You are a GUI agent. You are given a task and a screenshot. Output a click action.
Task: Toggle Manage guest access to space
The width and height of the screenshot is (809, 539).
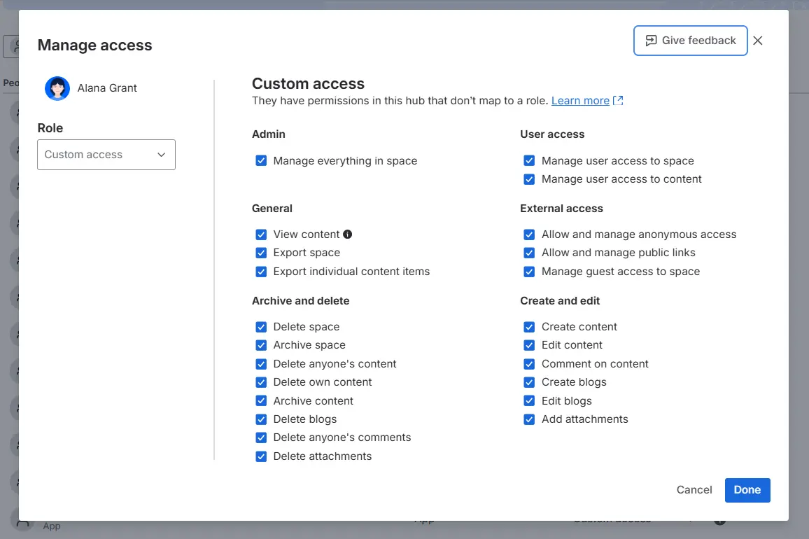[x=529, y=272]
